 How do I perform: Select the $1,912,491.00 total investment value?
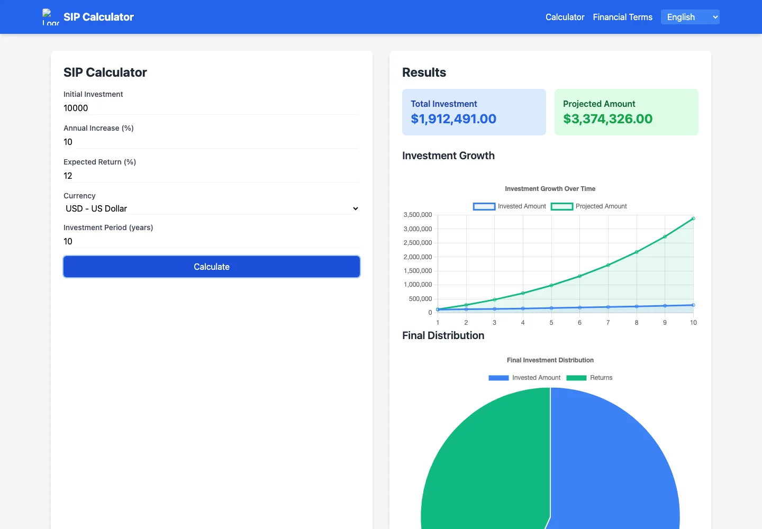tap(453, 118)
